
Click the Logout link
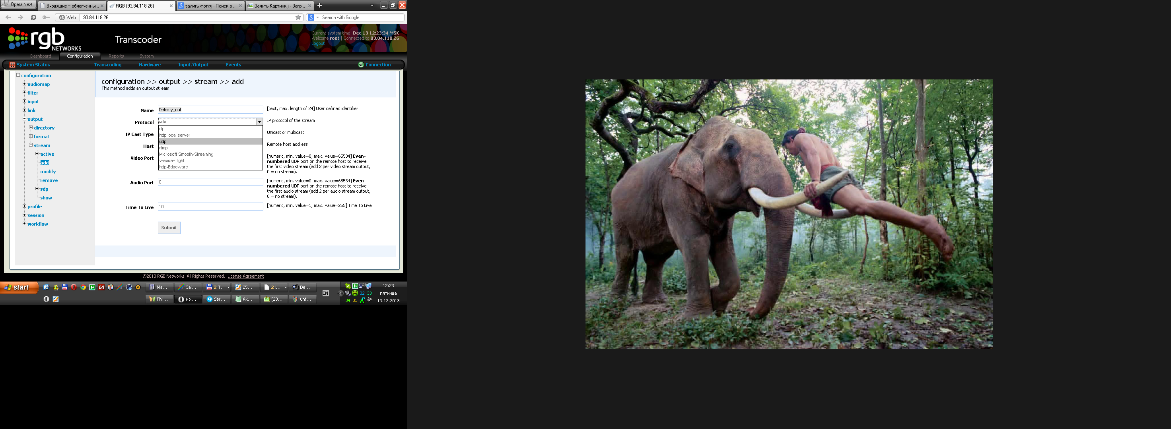click(318, 44)
